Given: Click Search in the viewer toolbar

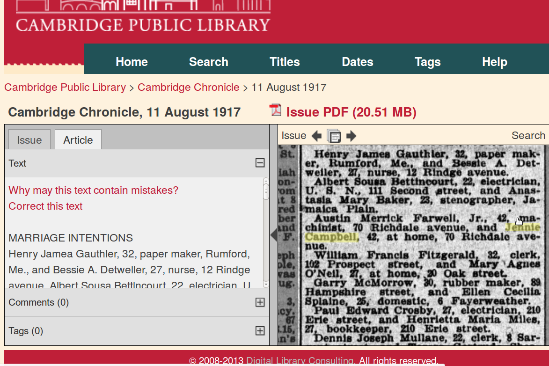Looking at the screenshot, I should pyautogui.click(x=528, y=136).
